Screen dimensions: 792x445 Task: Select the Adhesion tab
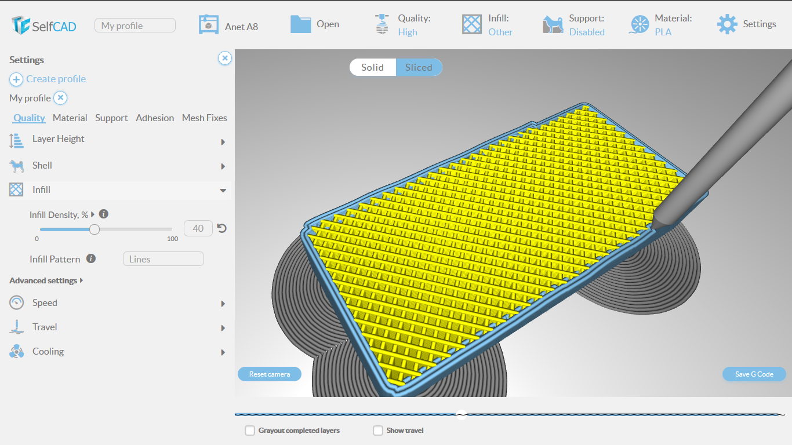tap(155, 118)
